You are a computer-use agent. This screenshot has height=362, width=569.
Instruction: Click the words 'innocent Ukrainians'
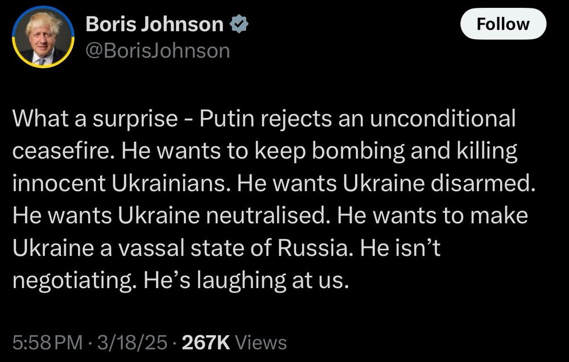pos(122,183)
